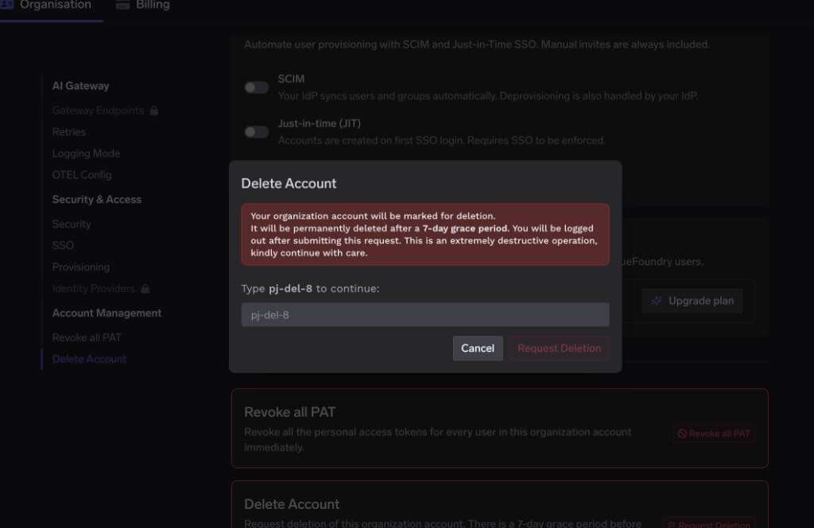Viewport: 814px width, 528px height.
Task: Open Retries in sidebar
Action: pyautogui.click(x=69, y=132)
